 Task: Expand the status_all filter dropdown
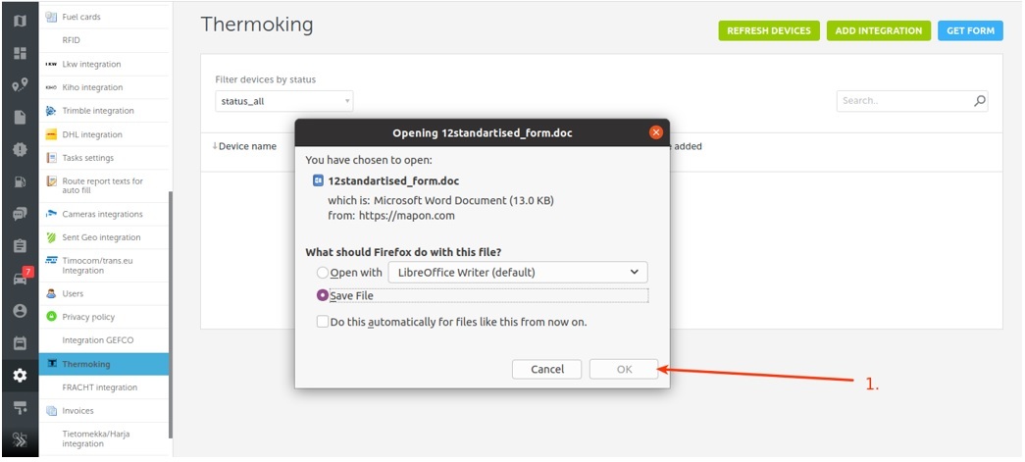pos(284,101)
